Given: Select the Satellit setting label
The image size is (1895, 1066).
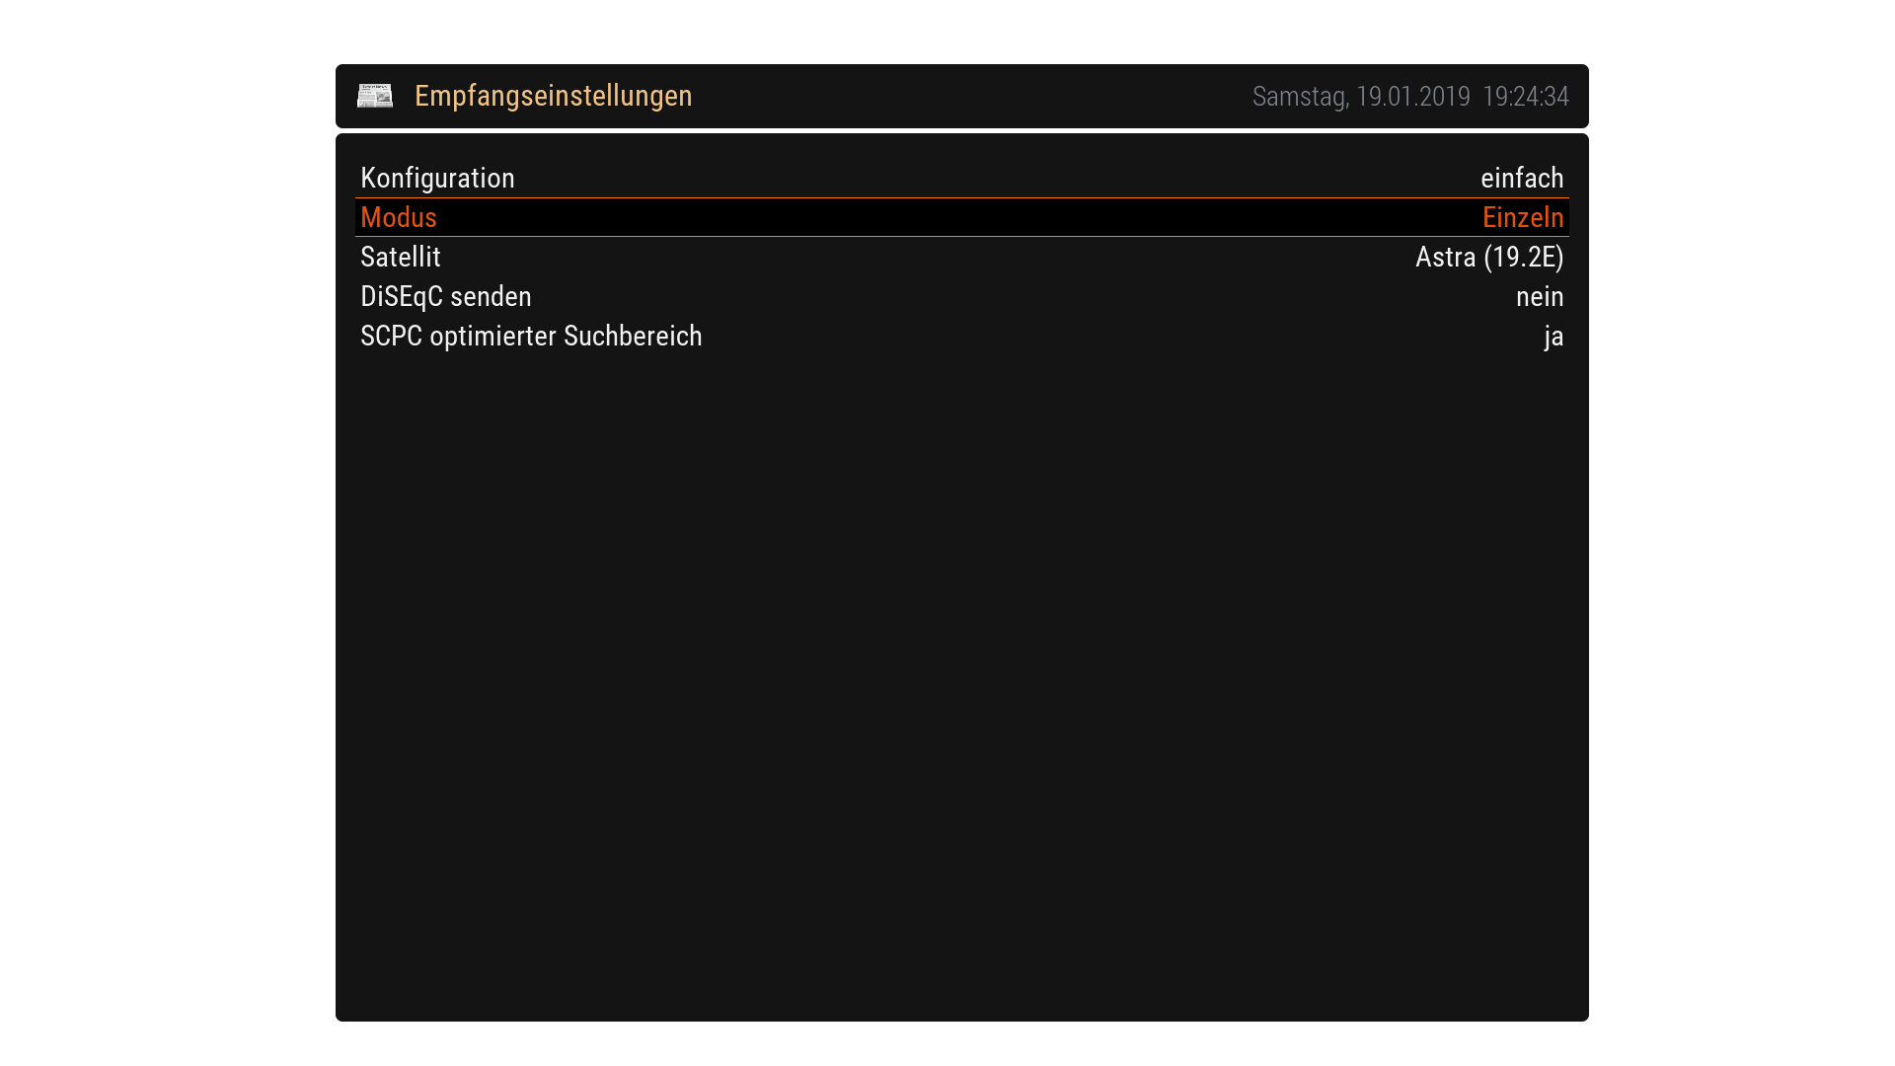Looking at the screenshot, I should pos(400,257).
